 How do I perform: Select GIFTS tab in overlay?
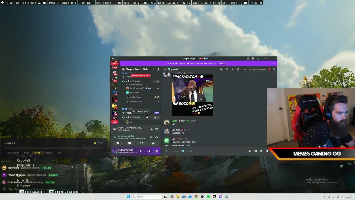coord(37,153)
